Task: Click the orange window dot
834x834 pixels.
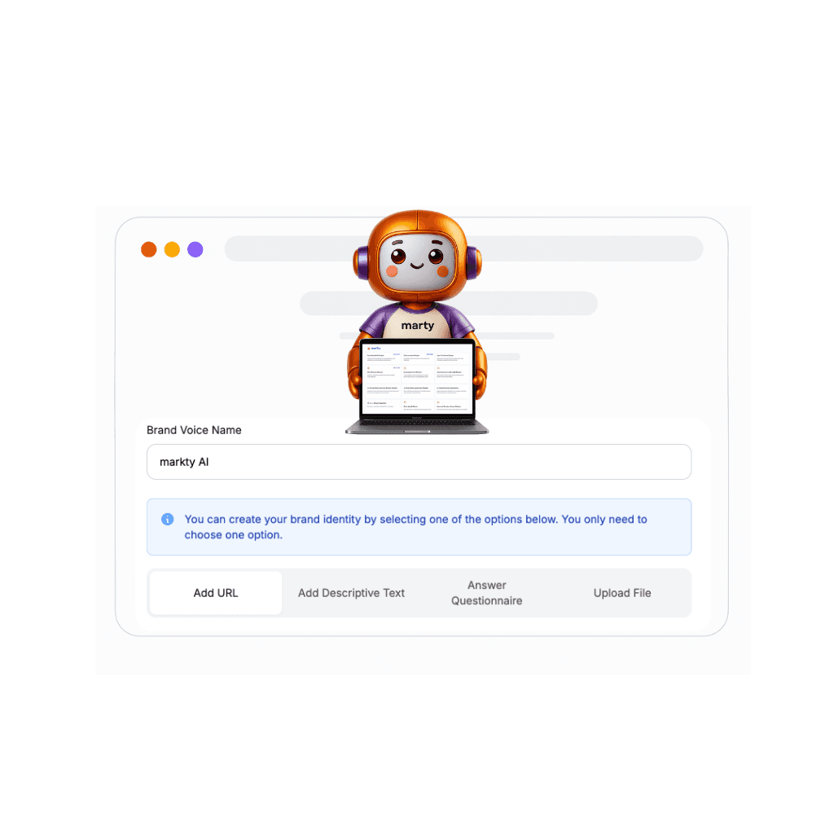Action: click(x=149, y=249)
